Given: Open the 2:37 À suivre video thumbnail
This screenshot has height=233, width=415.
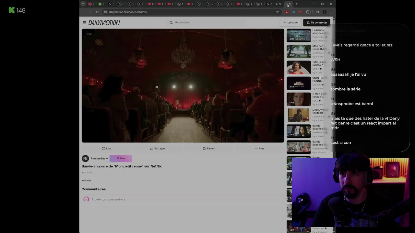Looking at the screenshot, I should [x=299, y=35].
